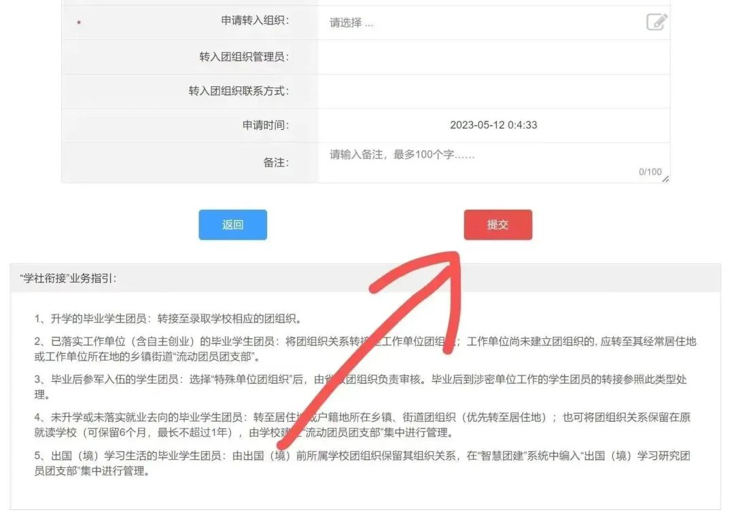Click the edit icon beside 申请转入组织

click(657, 22)
